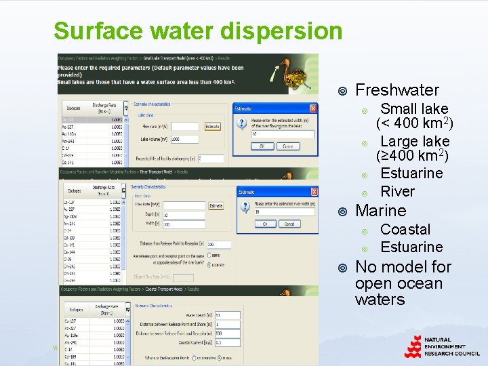488x366 pixels.
Task: Click Distance between Release Point and Shore field
Action: [x=228, y=324]
